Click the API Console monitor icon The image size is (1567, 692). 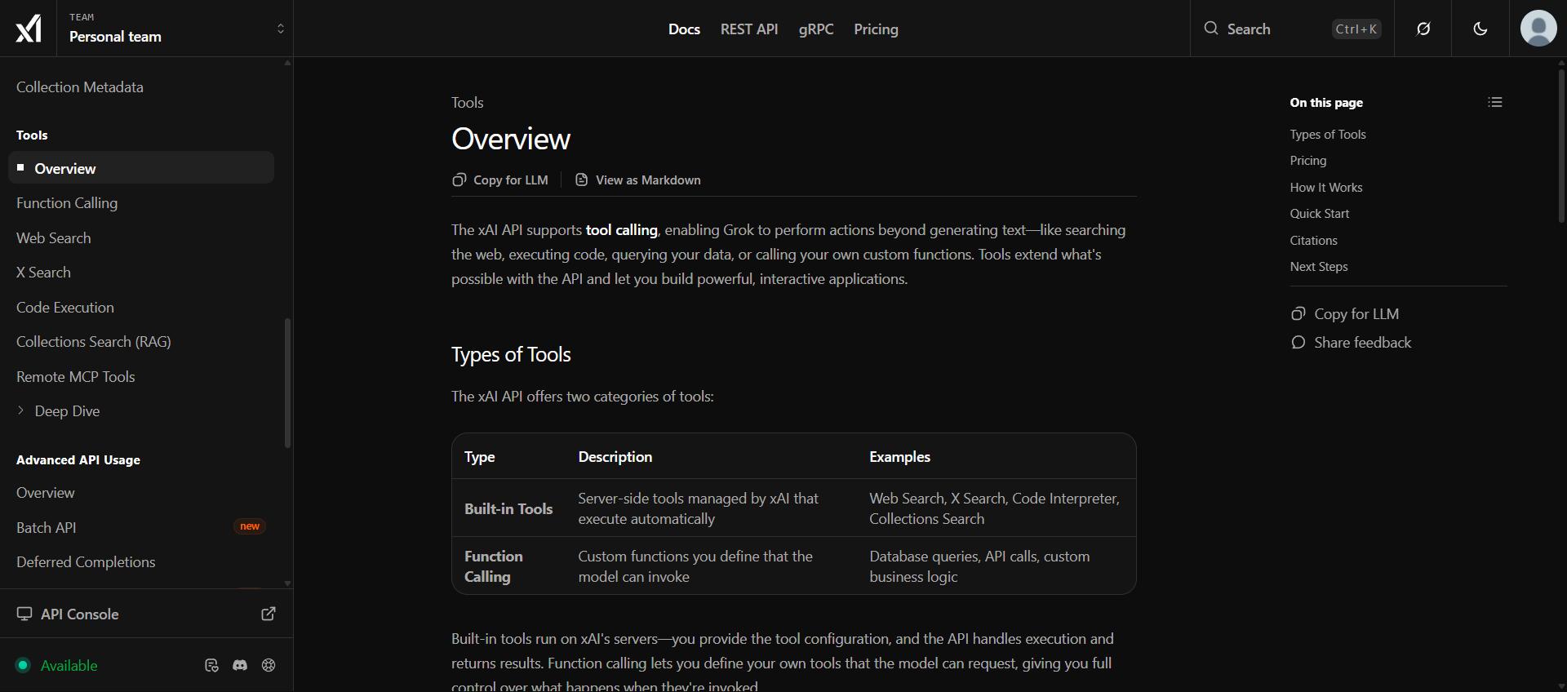pos(24,614)
